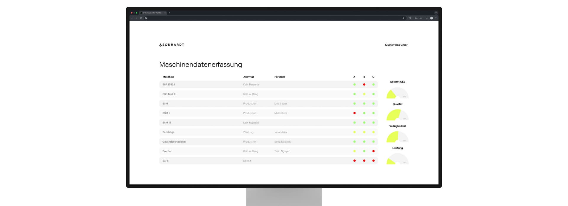
Task: Bookmark this page with the star icon
Action: coord(404,18)
